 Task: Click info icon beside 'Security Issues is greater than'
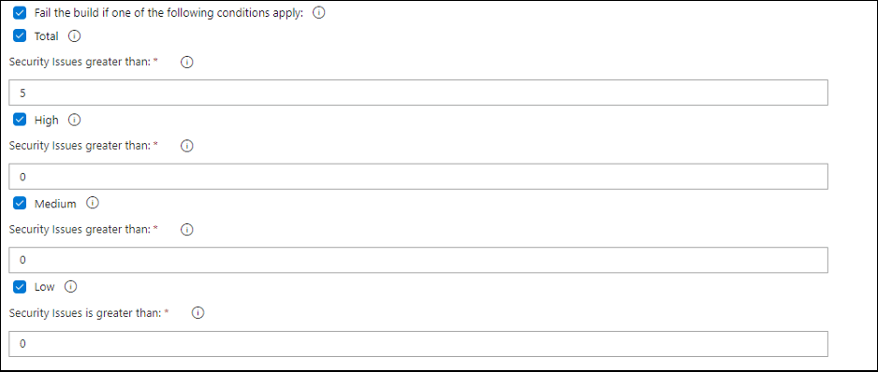click(x=198, y=313)
